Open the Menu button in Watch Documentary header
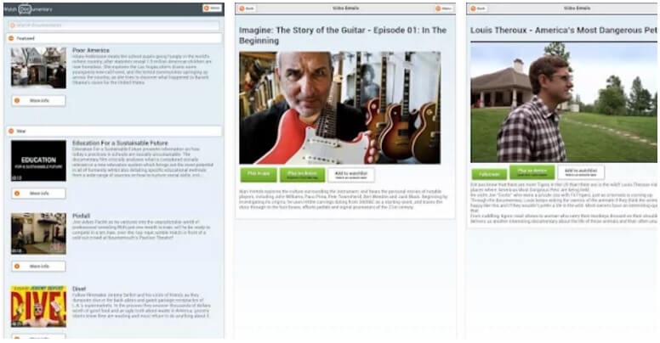The height and width of the screenshot is (343, 660). click(212, 8)
